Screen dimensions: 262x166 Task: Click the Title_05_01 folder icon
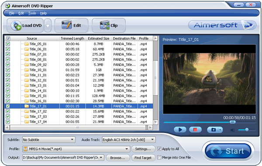pos(27,44)
